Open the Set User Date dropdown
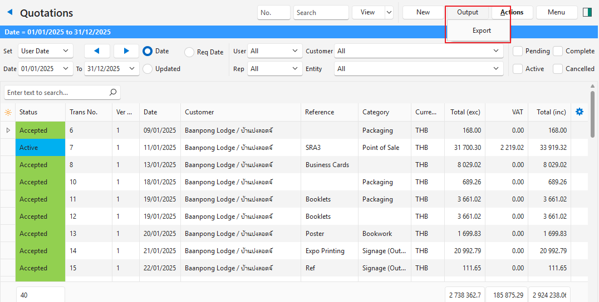The image size is (599, 302). click(46, 51)
